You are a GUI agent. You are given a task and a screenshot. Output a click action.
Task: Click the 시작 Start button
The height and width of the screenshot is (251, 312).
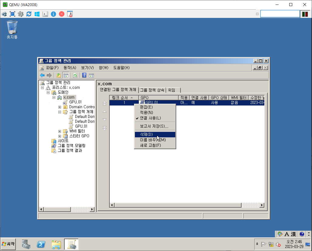tap(9, 244)
